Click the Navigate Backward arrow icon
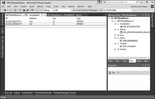 5,10
